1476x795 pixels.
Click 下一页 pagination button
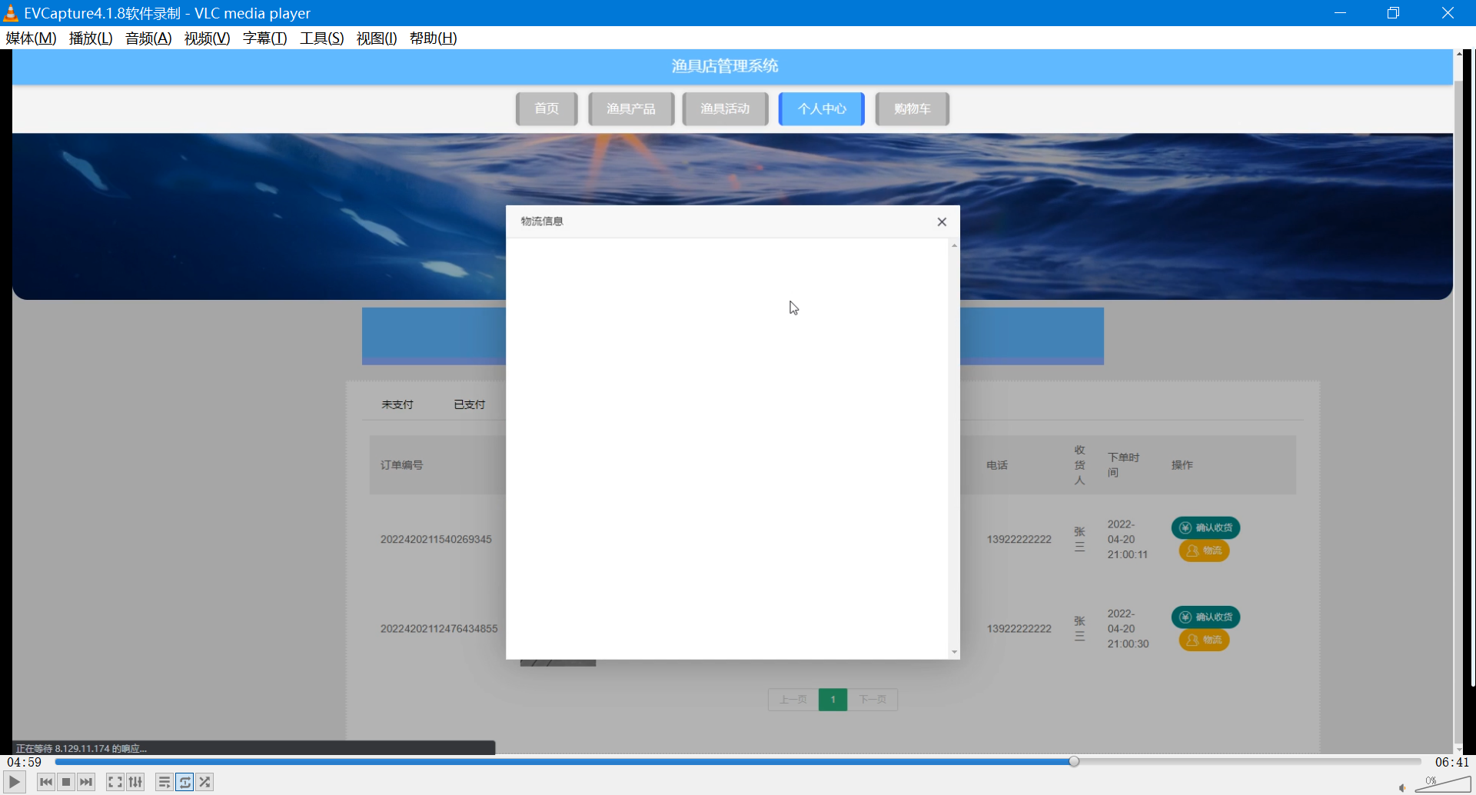[873, 700]
